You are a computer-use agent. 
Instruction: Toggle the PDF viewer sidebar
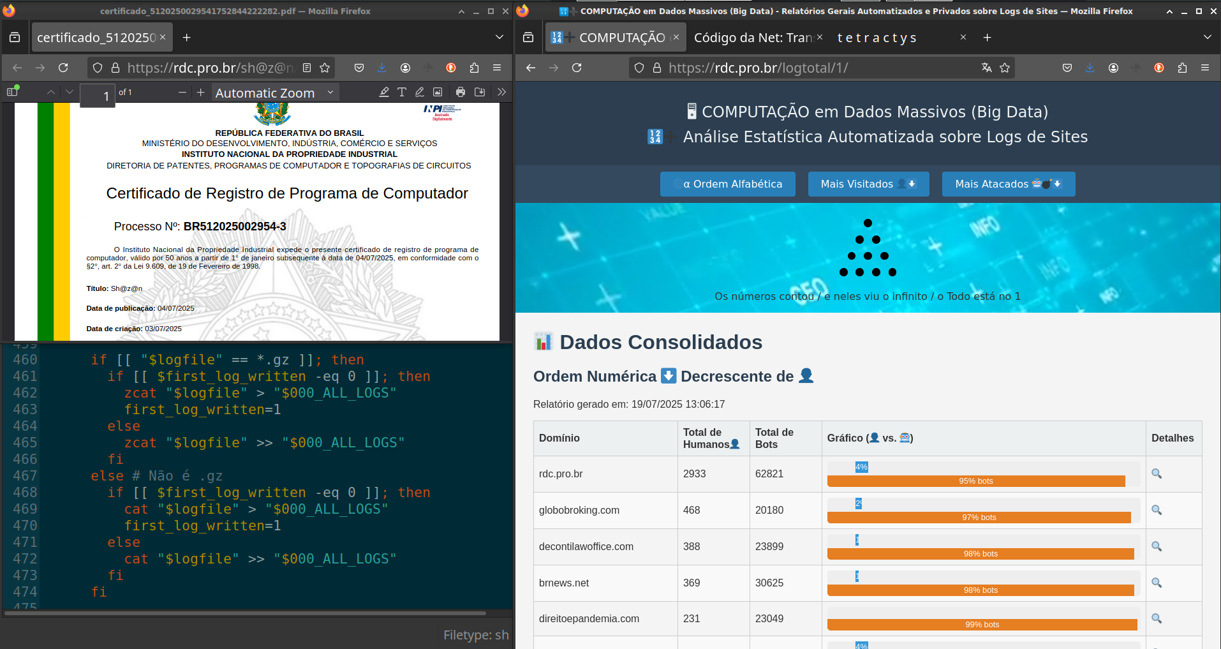click(12, 92)
